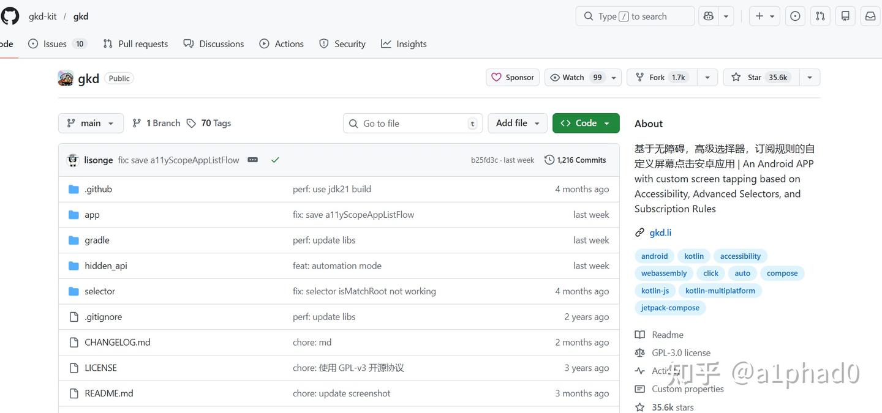Expand the Add file menu

[518, 123]
